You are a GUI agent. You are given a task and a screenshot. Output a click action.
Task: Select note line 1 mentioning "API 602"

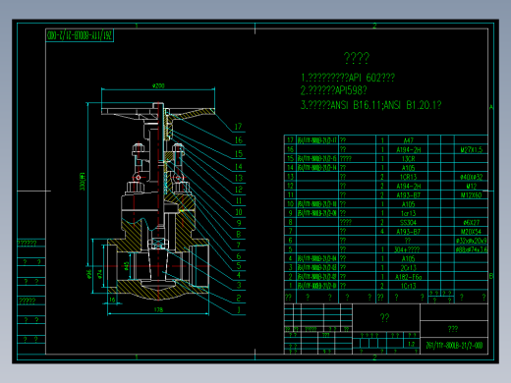tap(348, 78)
